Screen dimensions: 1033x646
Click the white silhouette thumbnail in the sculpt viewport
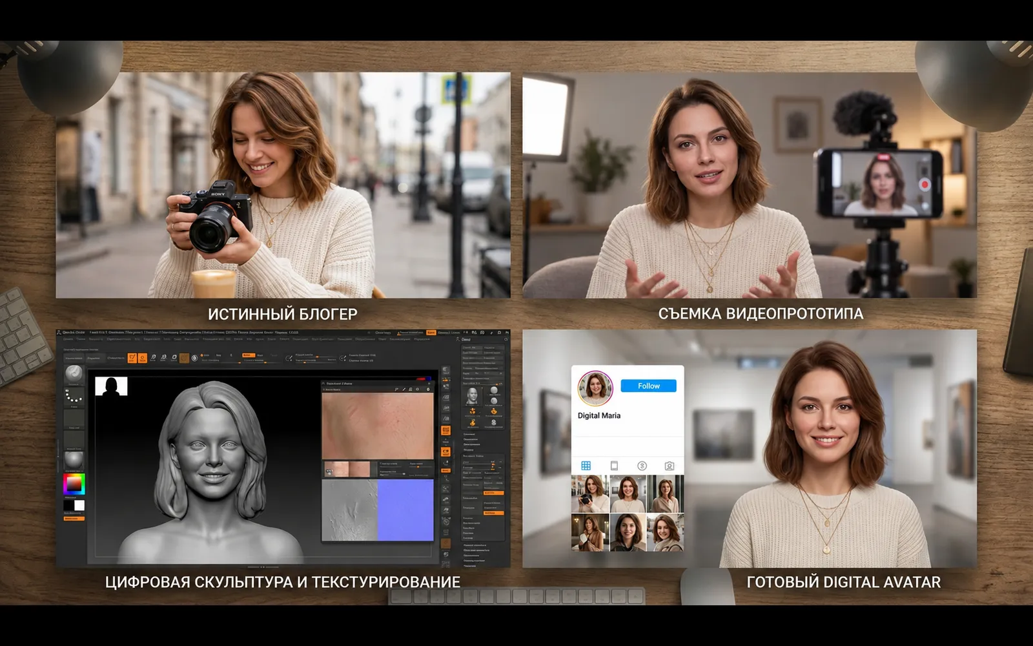click(x=111, y=386)
